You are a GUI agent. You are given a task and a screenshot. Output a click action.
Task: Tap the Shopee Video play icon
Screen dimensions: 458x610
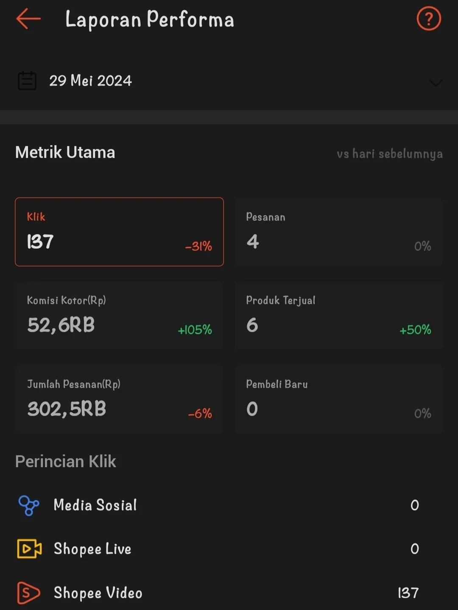pyautogui.click(x=28, y=593)
